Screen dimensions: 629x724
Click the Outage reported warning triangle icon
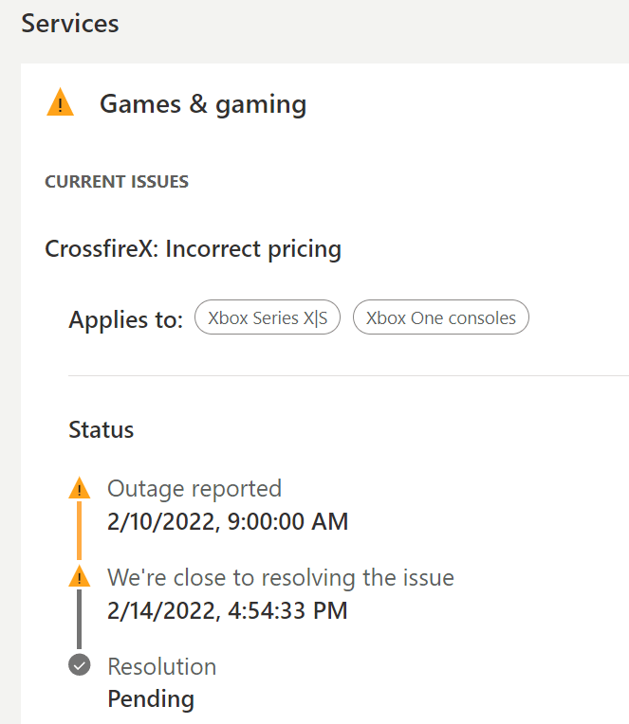(x=80, y=489)
